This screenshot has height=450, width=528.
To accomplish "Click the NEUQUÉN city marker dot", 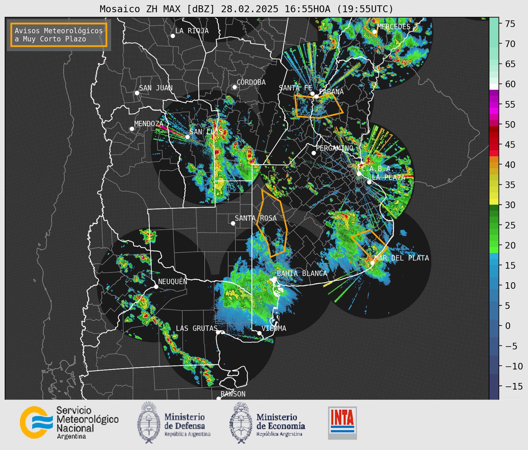I will pyautogui.click(x=156, y=287).
